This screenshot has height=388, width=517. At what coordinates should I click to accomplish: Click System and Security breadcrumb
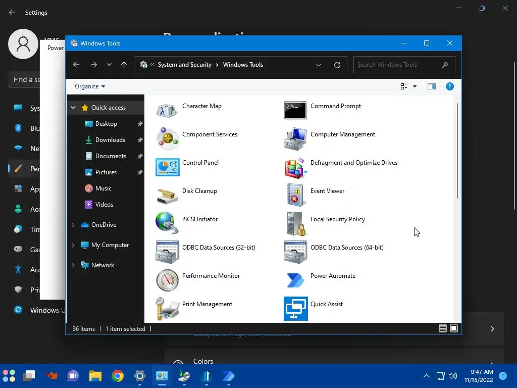pos(184,65)
